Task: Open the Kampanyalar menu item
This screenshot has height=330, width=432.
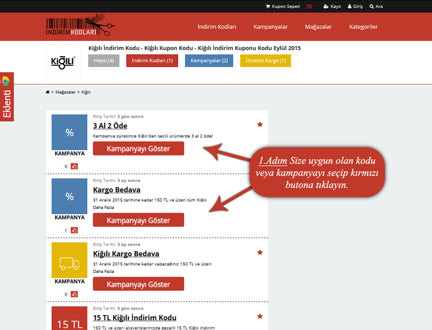Action: [270, 27]
